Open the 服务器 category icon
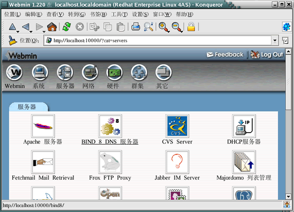The height and width of the screenshot is (212, 294). (65, 72)
